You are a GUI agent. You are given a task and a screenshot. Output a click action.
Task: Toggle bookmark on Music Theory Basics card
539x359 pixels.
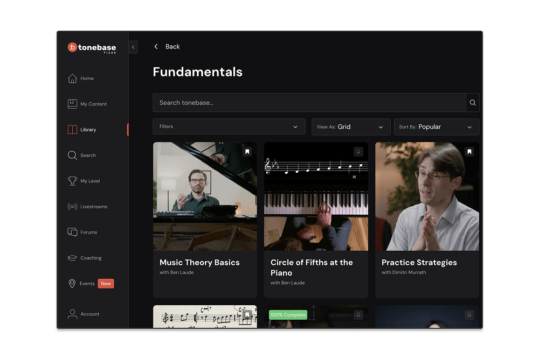pos(247,152)
